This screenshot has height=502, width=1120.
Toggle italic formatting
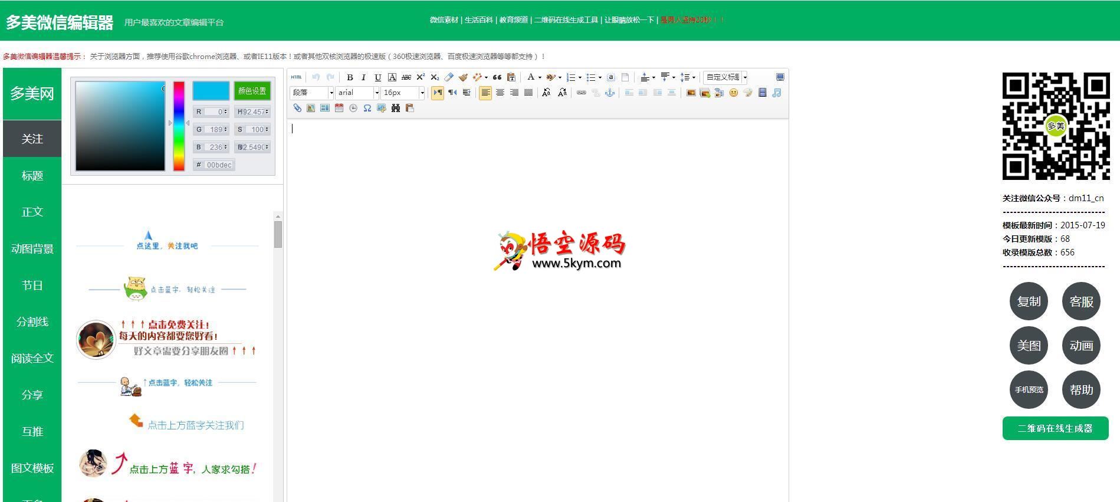(363, 77)
